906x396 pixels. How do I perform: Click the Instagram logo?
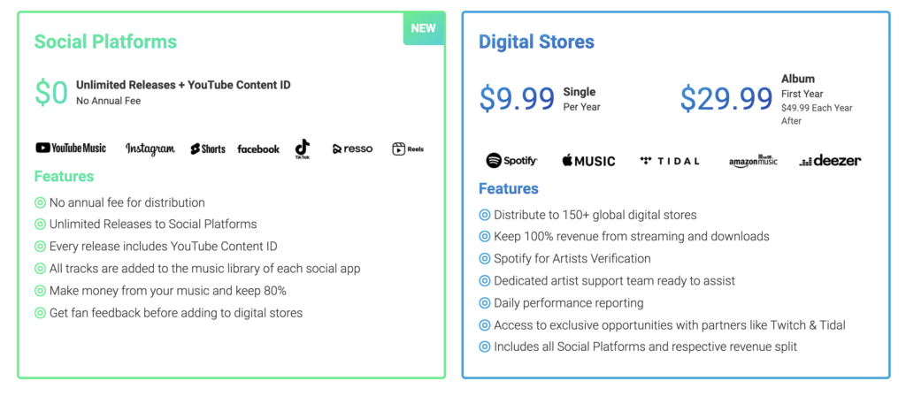coord(150,148)
